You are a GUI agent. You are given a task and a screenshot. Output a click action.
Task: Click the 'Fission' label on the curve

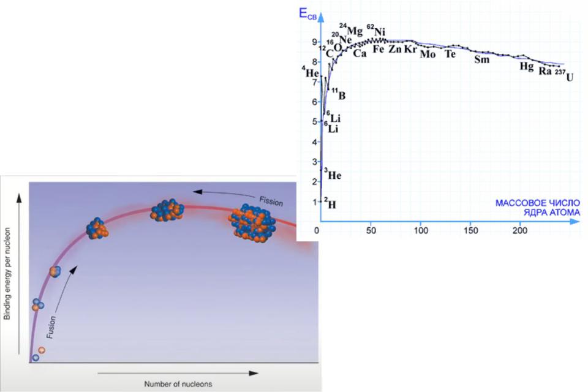click(271, 202)
